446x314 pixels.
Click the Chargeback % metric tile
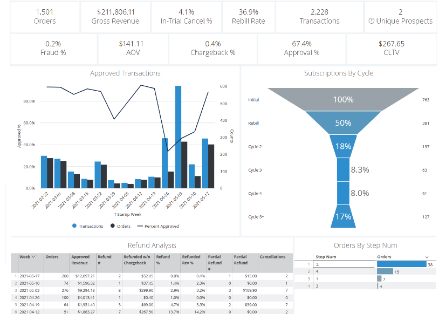pyautogui.click(x=212, y=48)
